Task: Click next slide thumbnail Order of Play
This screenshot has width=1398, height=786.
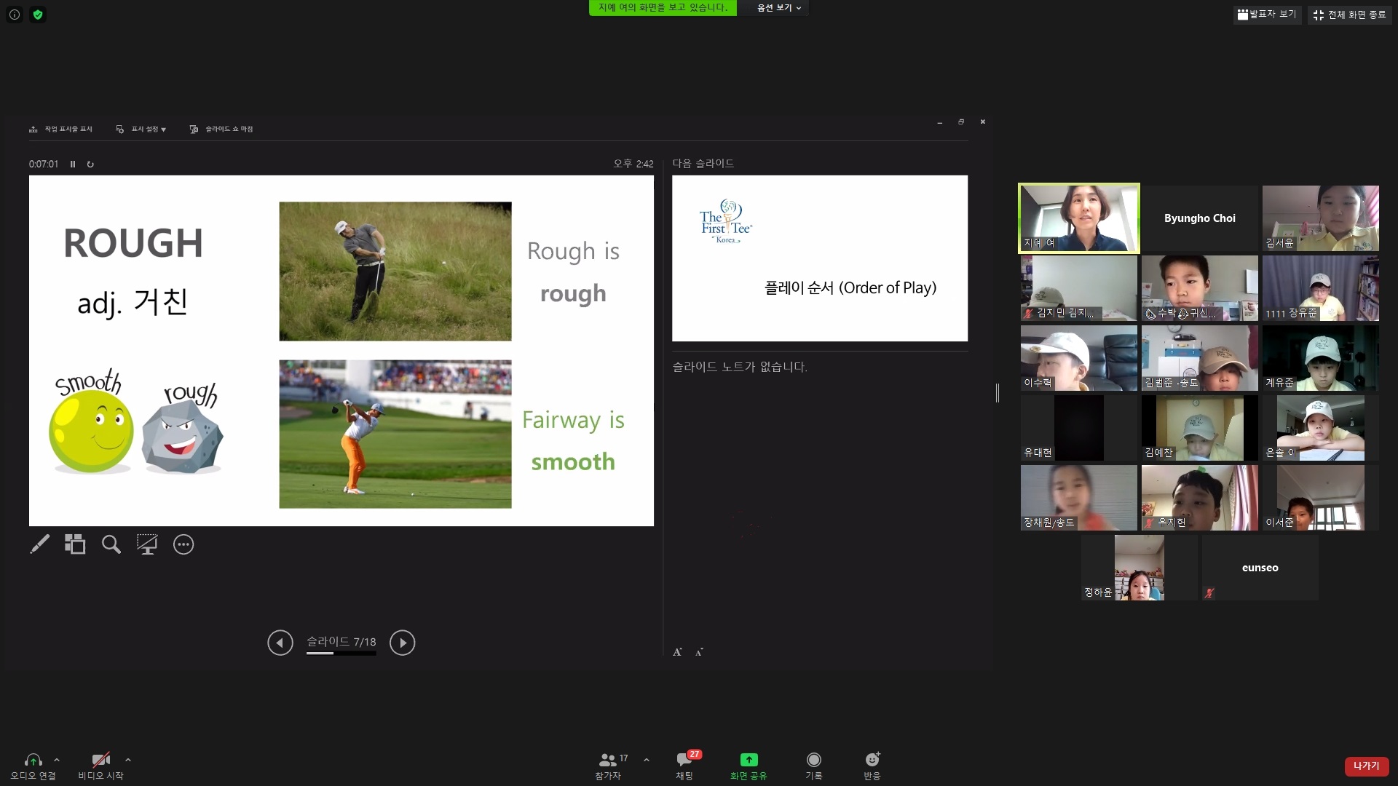Action: click(819, 258)
